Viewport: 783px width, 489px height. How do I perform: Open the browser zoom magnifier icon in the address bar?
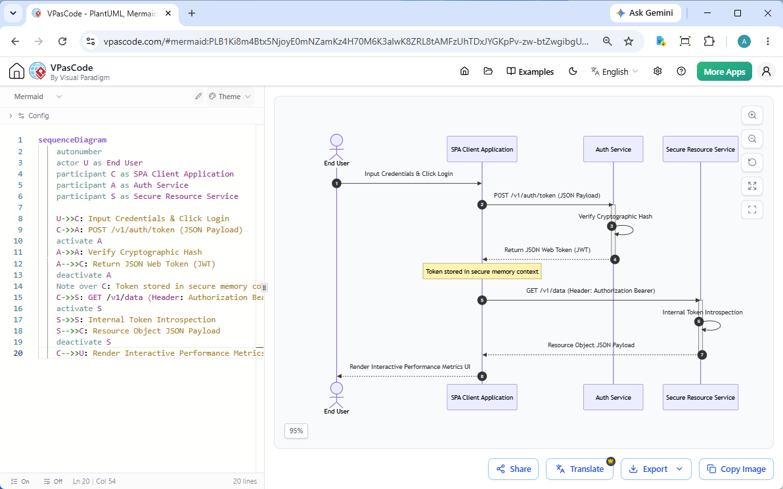pyautogui.click(x=607, y=41)
